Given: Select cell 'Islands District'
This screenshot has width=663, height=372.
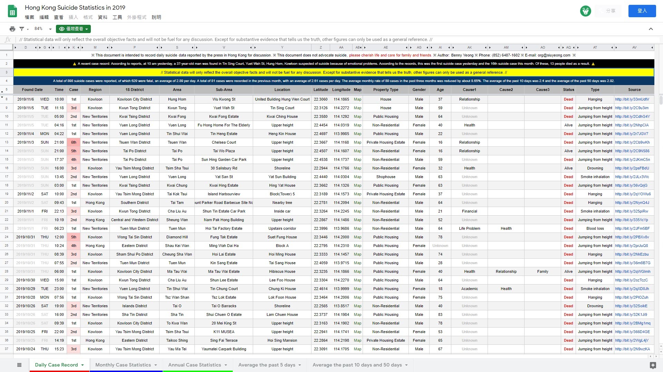Looking at the screenshot, I should (x=135, y=306).
